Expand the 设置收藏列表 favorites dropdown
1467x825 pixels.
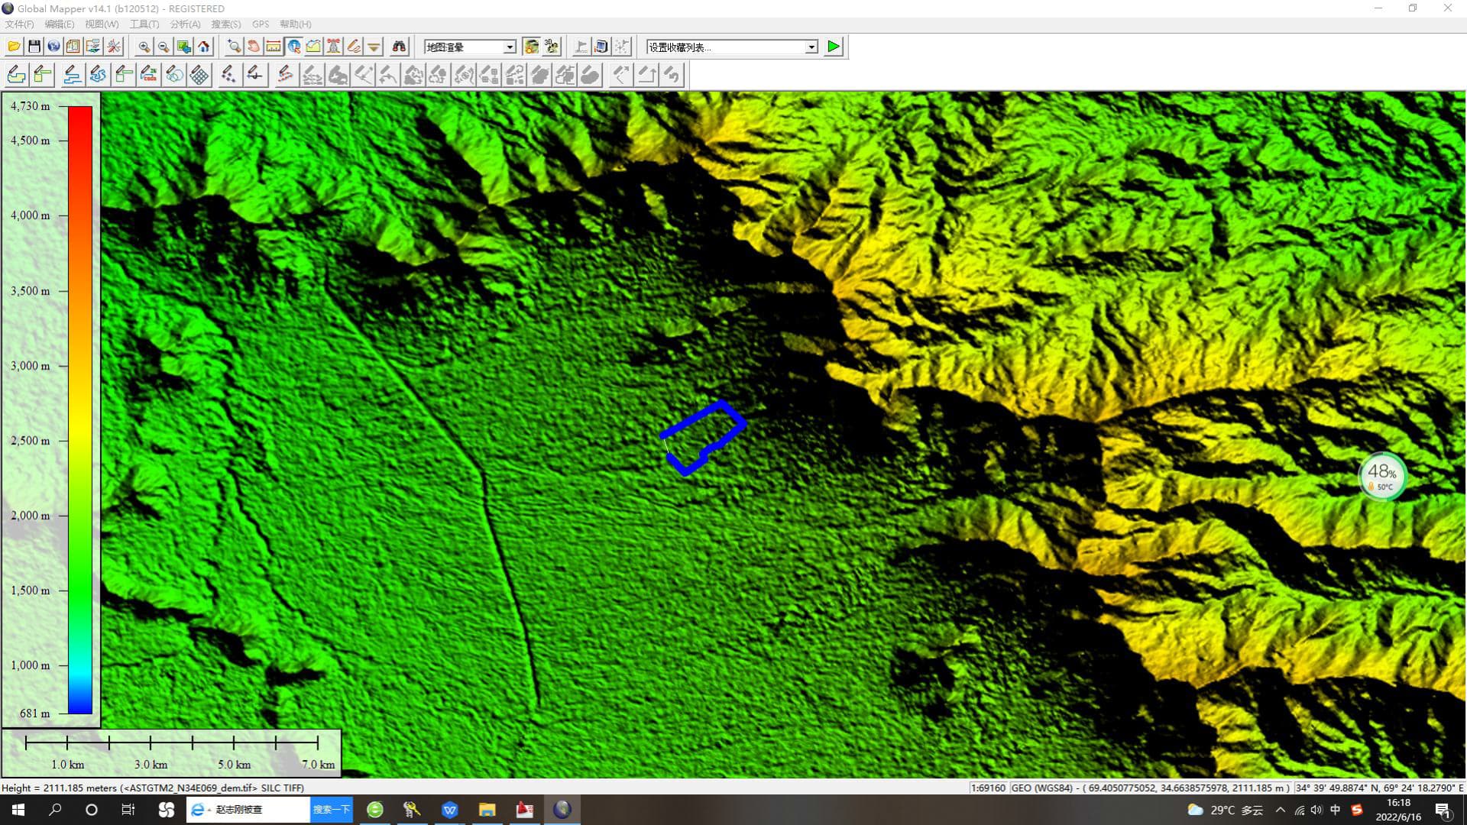tap(811, 47)
